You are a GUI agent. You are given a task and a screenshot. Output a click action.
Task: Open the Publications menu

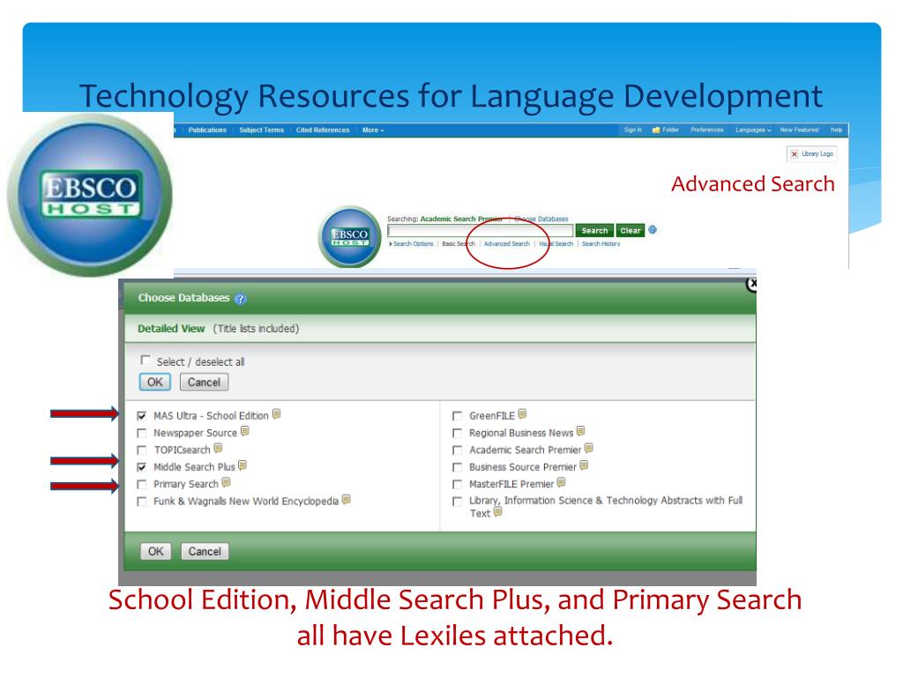[x=207, y=130]
